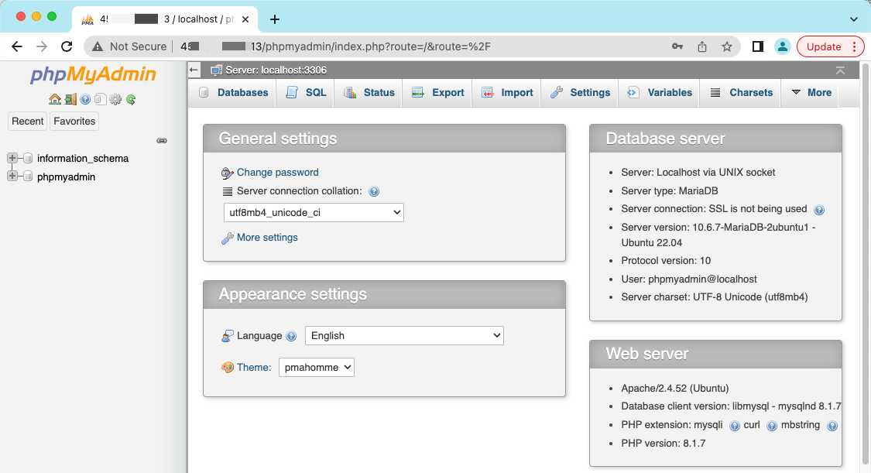
Task: Collapse navigation panel using left arrow icon
Action: pyautogui.click(x=194, y=70)
